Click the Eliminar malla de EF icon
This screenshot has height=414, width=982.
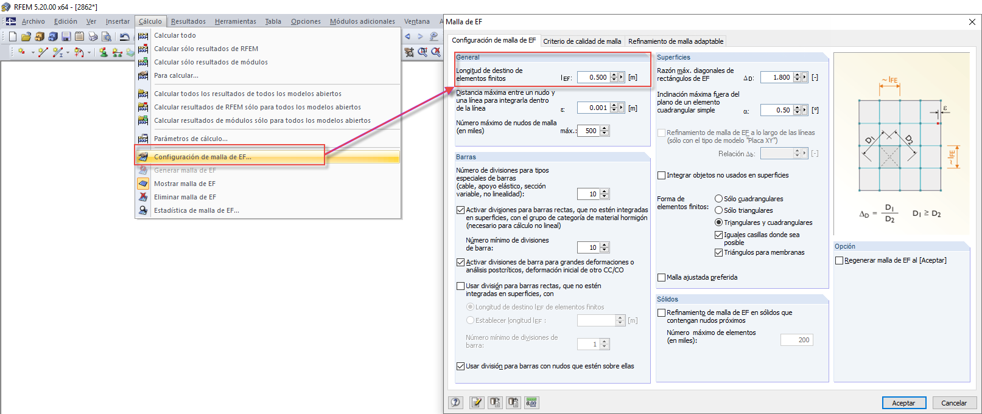pyautogui.click(x=143, y=197)
